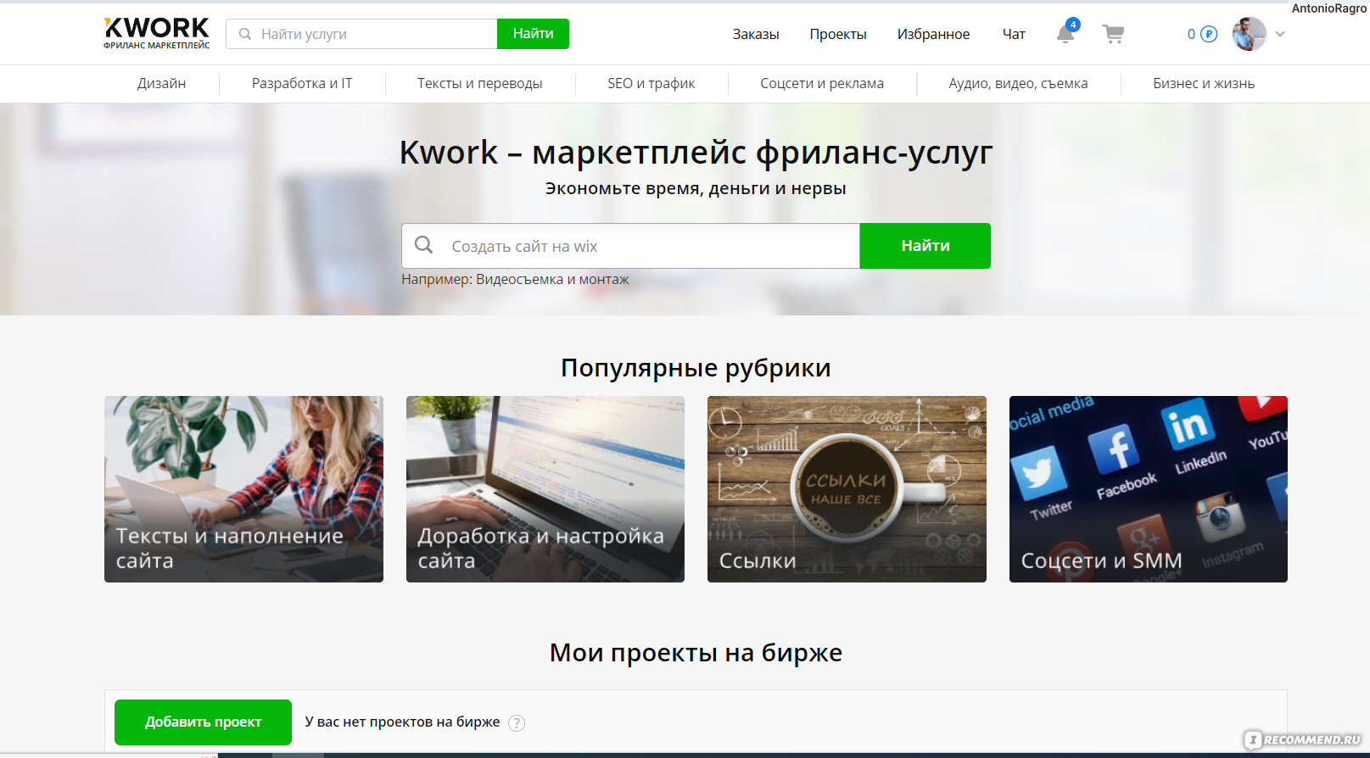Viewport: 1370px width, 758px height.
Task: Click magnifier icon in main search box
Action: coord(423,245)
